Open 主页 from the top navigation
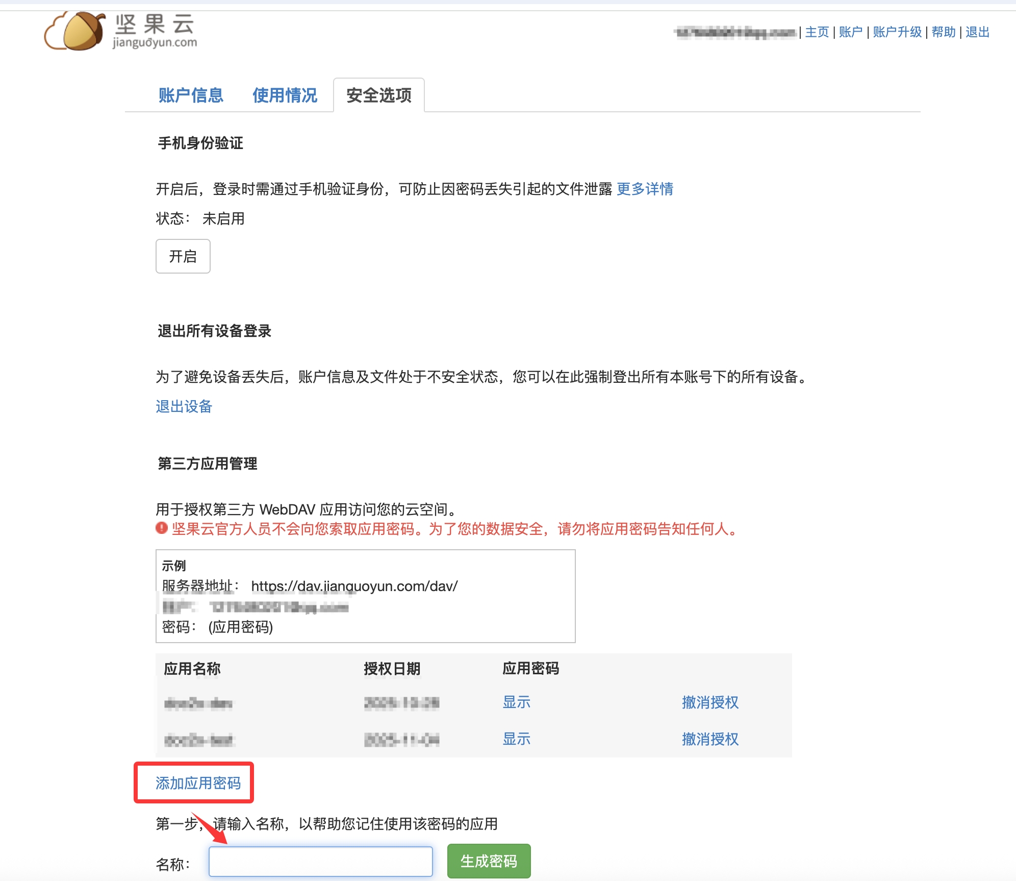Image resolution: width=1016 pixels, height=881 pixels. click(817, 32)
